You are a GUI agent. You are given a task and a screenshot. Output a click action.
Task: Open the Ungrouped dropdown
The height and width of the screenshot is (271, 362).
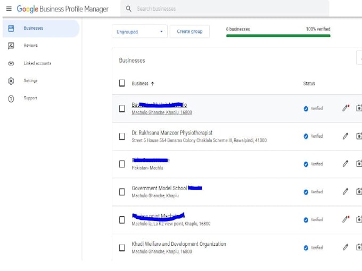pos(139,32)
